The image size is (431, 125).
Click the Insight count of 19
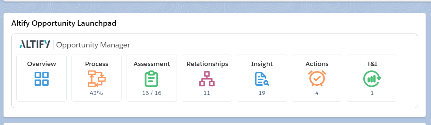(262, 93)
